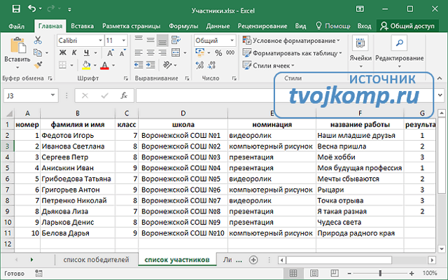Select the Format Painter brush icon
The width and height of the screenshot is (448, 280).
point(38,65)
